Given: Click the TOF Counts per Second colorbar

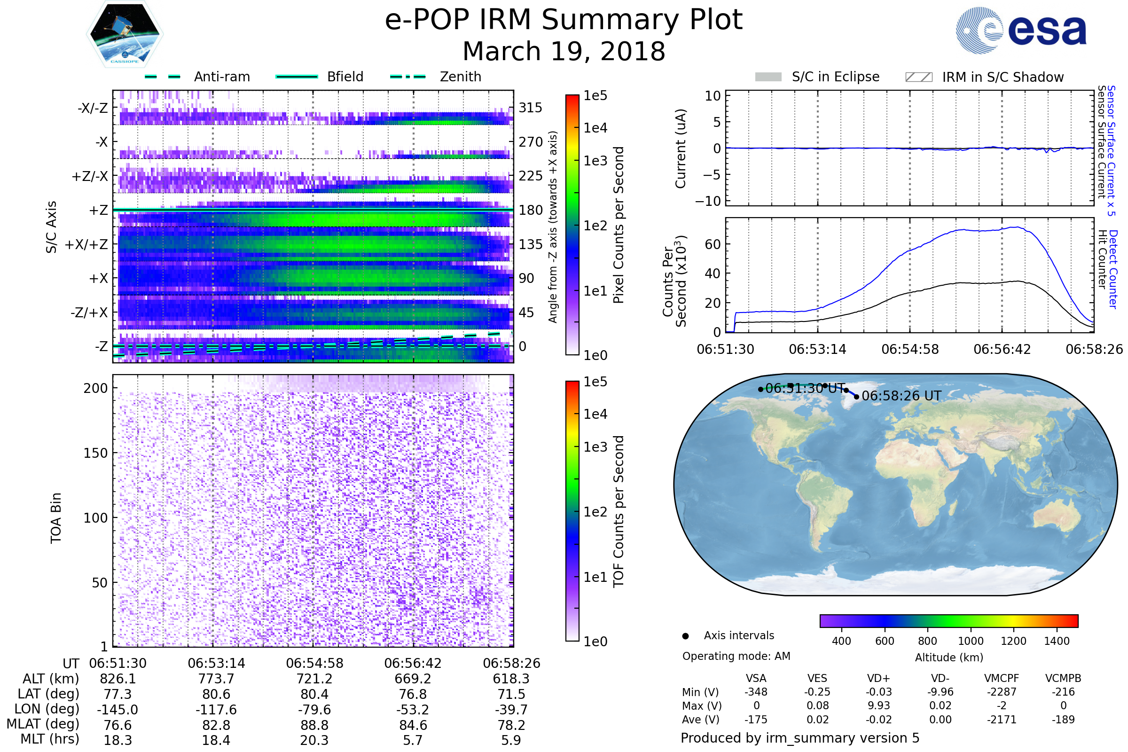Looking at the screenshot, I should (572, 511).
